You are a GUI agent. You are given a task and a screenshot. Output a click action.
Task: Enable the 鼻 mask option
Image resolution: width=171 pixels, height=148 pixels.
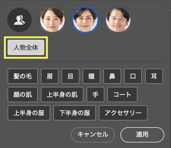pos(112,76)
